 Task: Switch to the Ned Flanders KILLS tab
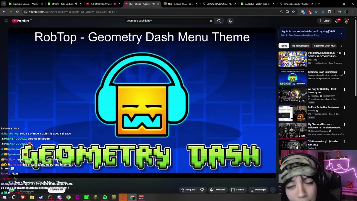180,4
